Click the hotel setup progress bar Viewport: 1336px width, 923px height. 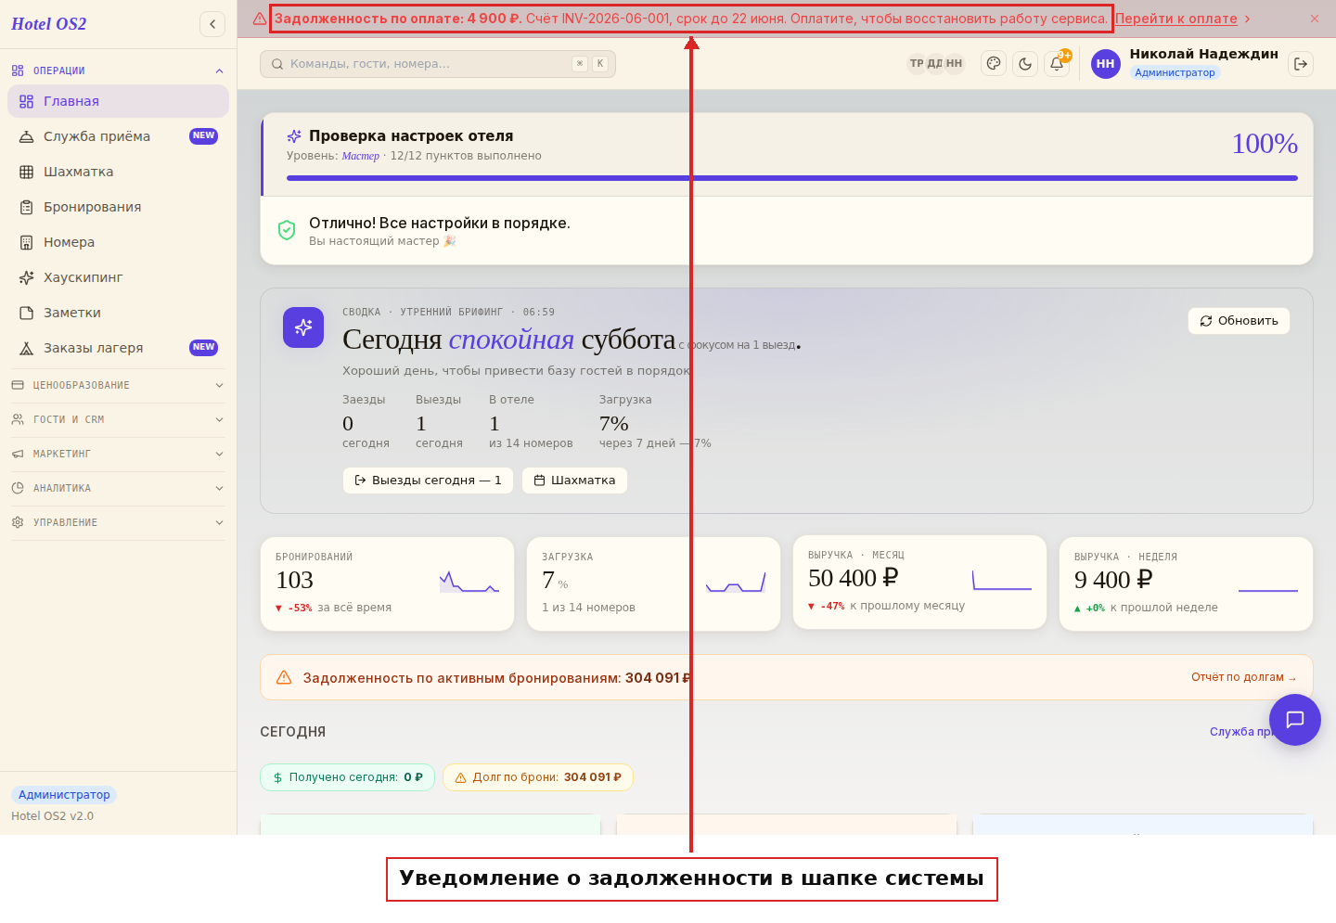coord(792,178)
